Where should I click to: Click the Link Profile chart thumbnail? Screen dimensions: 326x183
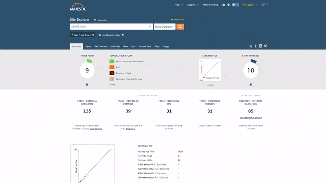click(x=210, y=70)
